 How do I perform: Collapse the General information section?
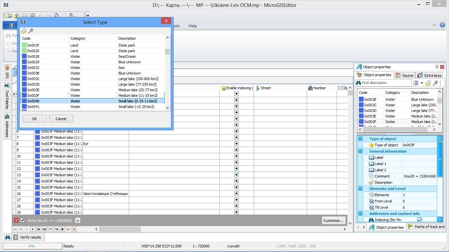360,151
